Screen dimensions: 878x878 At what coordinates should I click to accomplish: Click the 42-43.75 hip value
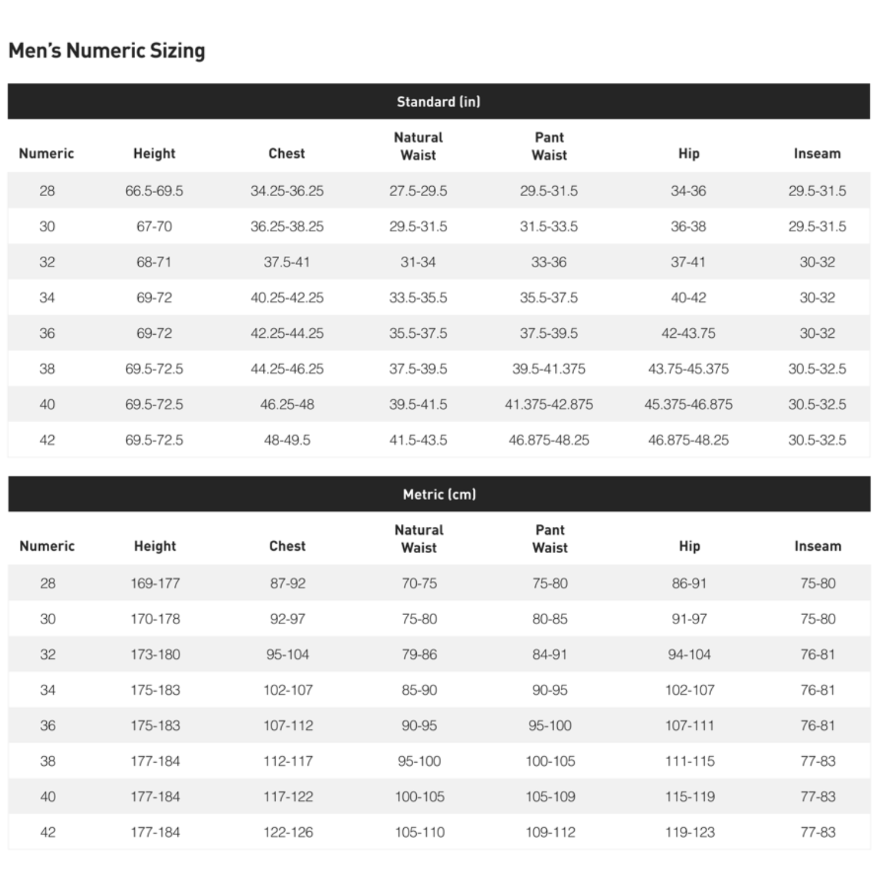tap(688, 333)
